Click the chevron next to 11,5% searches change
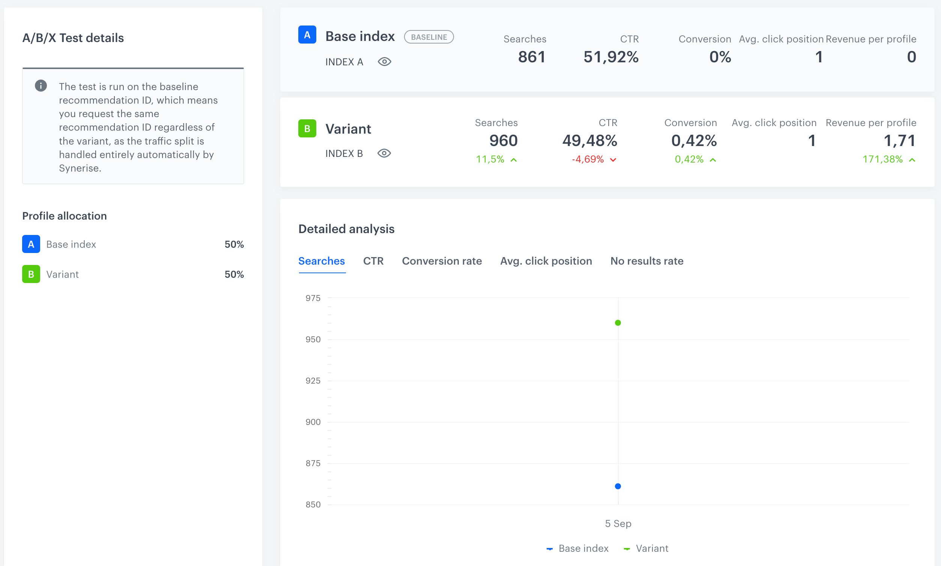The width and height of the screenshot is (941, 566). [x=514, y=160]
